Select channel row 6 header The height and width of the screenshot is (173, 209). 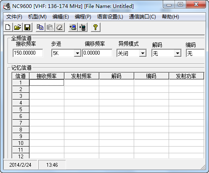(x=21, y=116)
